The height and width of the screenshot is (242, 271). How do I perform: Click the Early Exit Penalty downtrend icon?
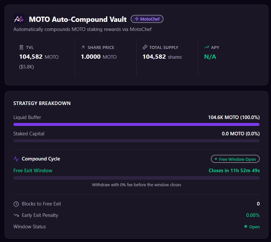click(16, 215)
